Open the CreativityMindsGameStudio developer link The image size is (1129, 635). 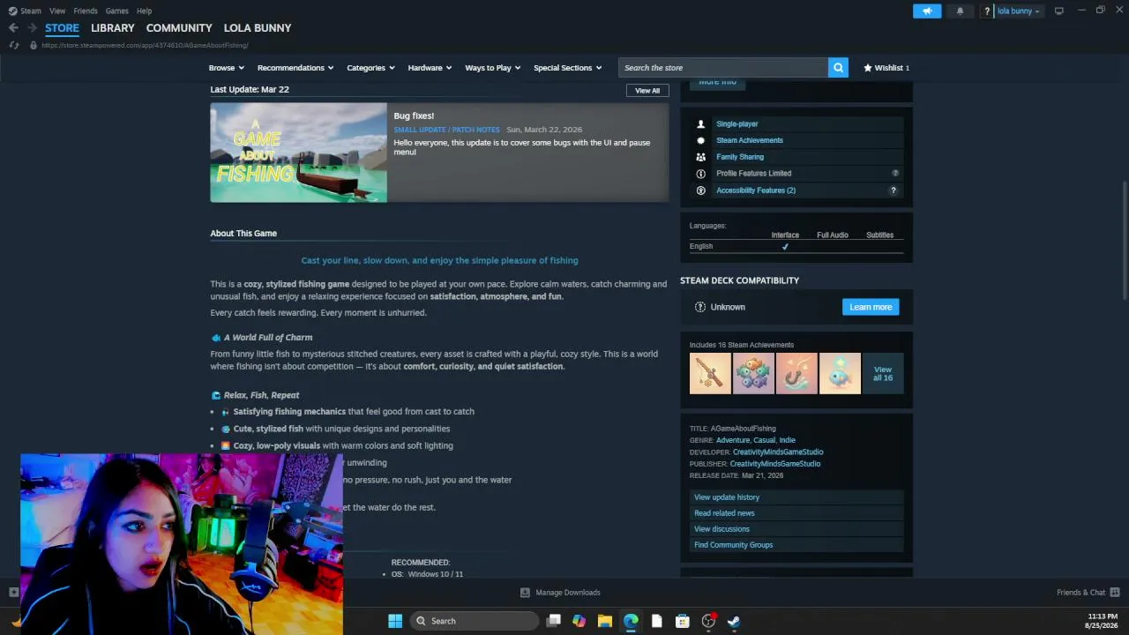tap(778, 452)
